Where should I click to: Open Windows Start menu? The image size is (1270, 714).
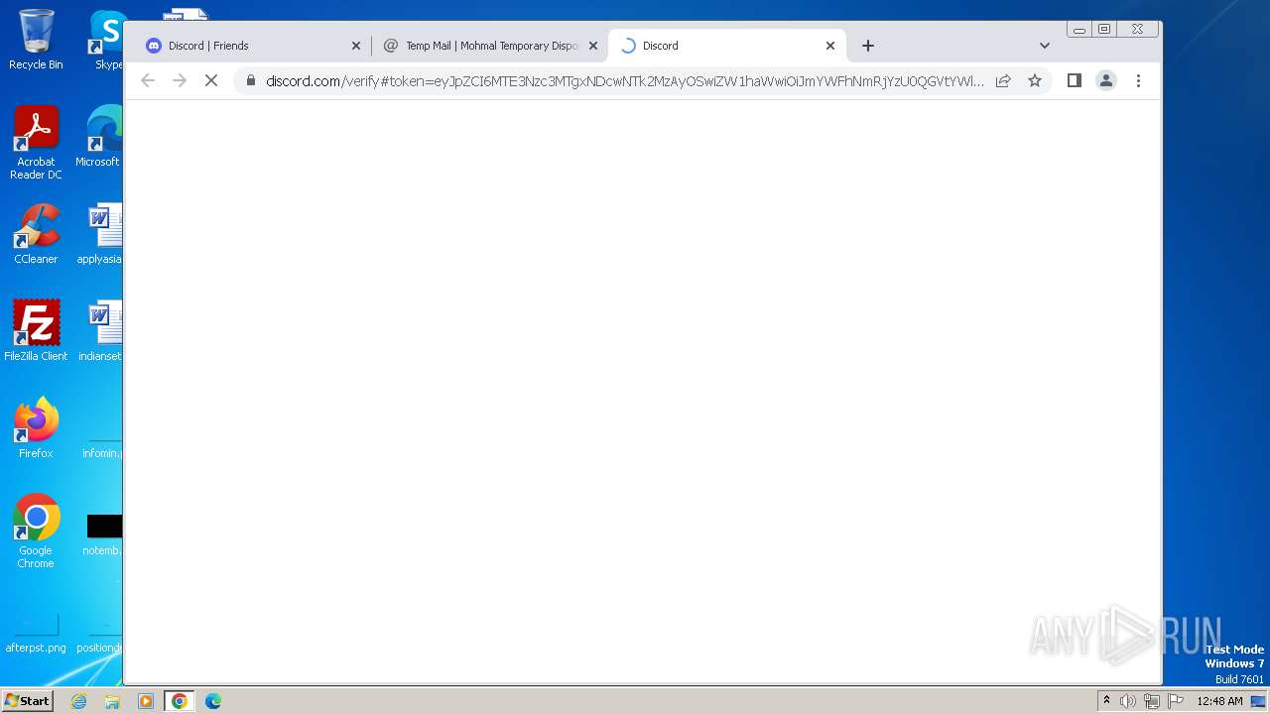pyautogui.click(x=28, y=700)
